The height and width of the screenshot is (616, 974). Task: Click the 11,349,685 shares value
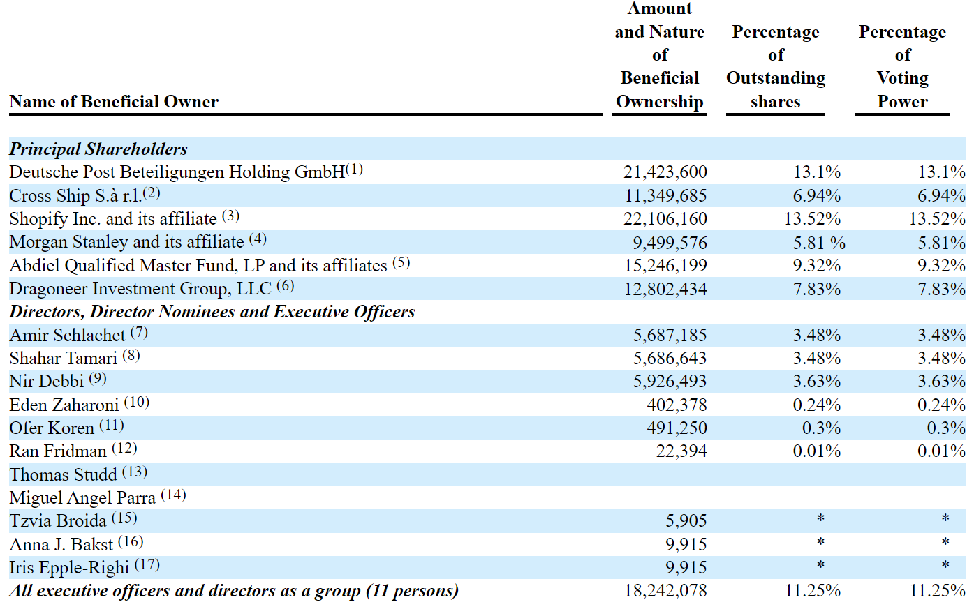point(665,196)
